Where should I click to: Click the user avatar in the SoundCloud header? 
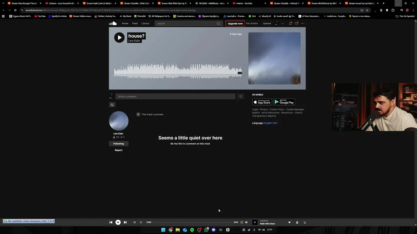point(277,23)
